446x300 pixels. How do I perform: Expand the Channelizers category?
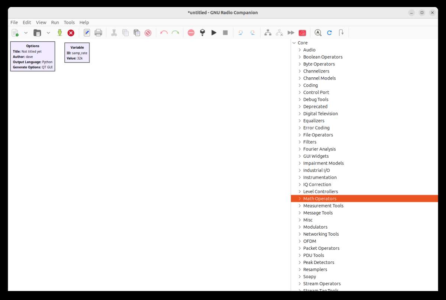300,71
